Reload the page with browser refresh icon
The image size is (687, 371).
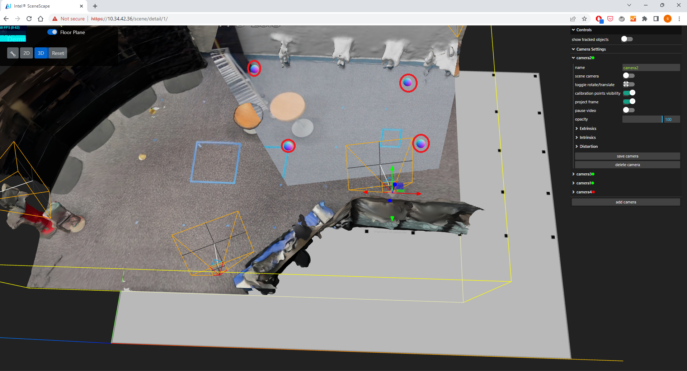tap(29, 19)
